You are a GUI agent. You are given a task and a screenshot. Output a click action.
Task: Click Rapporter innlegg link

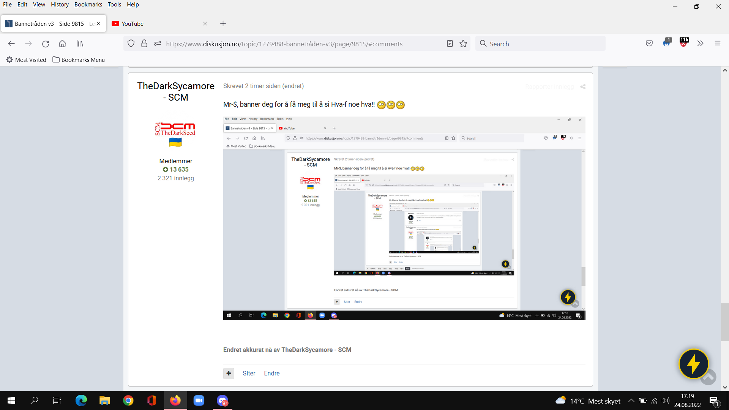click(549, 87)
